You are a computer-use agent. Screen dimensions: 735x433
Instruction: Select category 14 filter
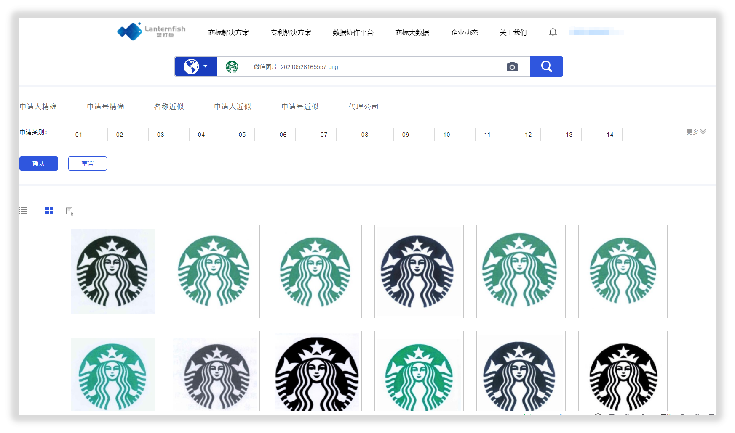click(610, 135)
